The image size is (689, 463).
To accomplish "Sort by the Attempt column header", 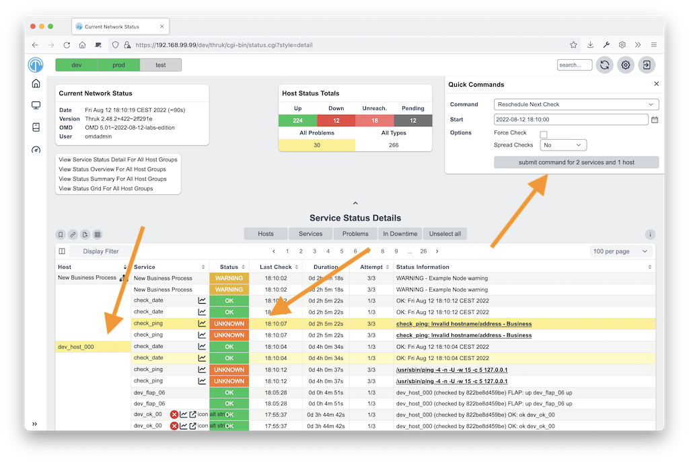I will [x=371, y=267].
